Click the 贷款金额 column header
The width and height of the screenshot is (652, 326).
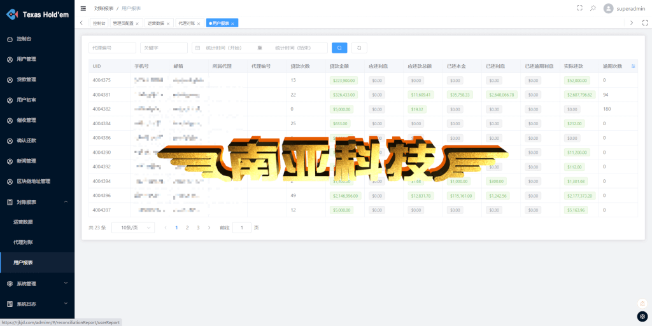tap(339, 66)
